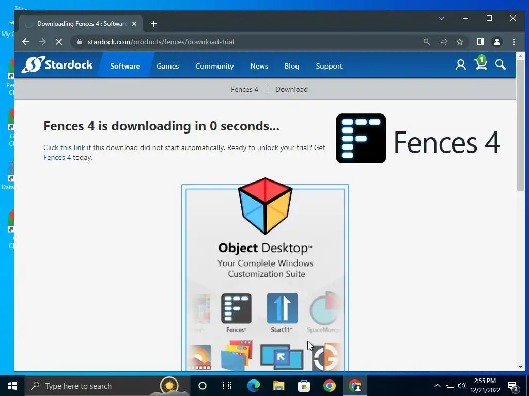This screenshot has height=396, width=529.
Task: Launch Microsoft Edge from the taskbar
Action: (253, 386)
